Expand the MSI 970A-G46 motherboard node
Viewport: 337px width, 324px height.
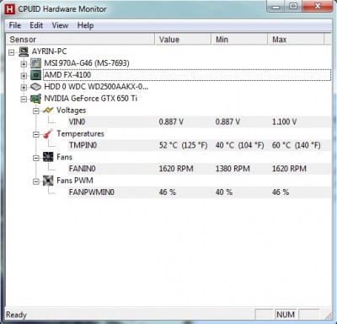tap(24, 64)
